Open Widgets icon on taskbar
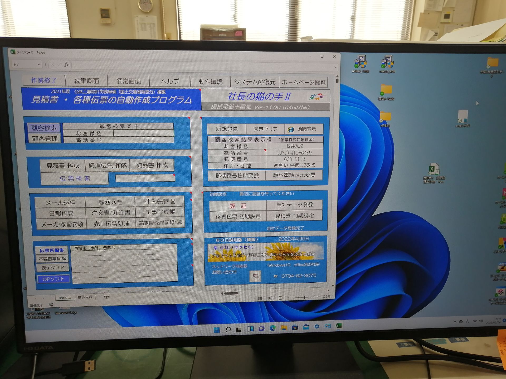506x379 pixels. pyautogui.click(x=250, y=329)
